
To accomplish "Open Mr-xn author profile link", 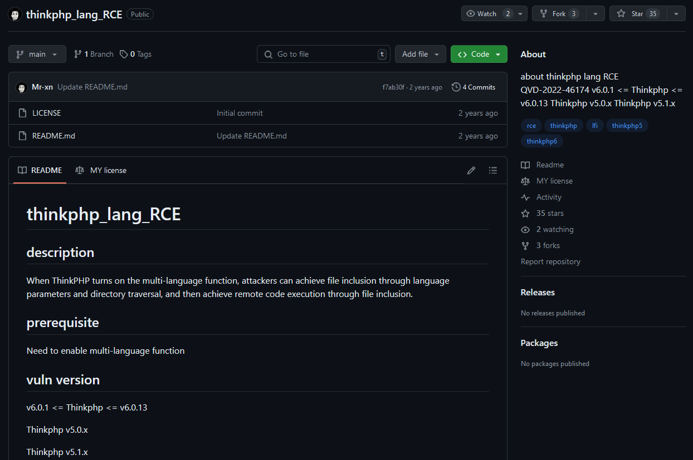I will pyautogui.click(x=42, y=87).
